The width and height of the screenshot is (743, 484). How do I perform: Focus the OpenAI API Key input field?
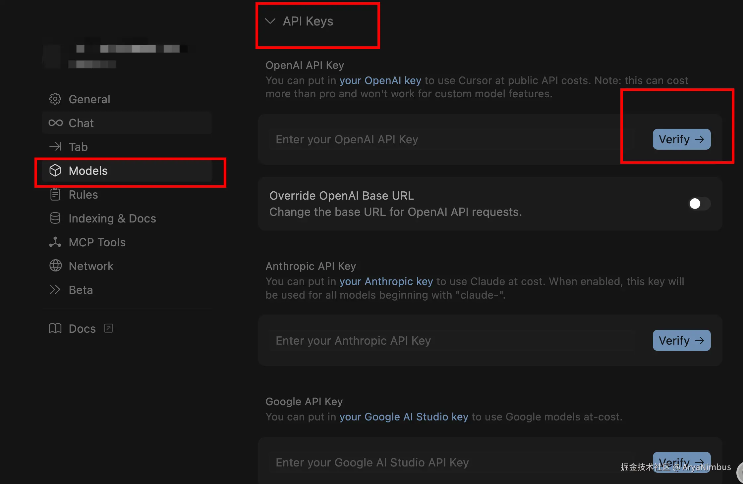click(451, 139)
